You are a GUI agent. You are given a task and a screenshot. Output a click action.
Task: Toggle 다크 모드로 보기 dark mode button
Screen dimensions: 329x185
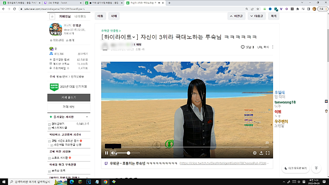(x=295, y=168)
